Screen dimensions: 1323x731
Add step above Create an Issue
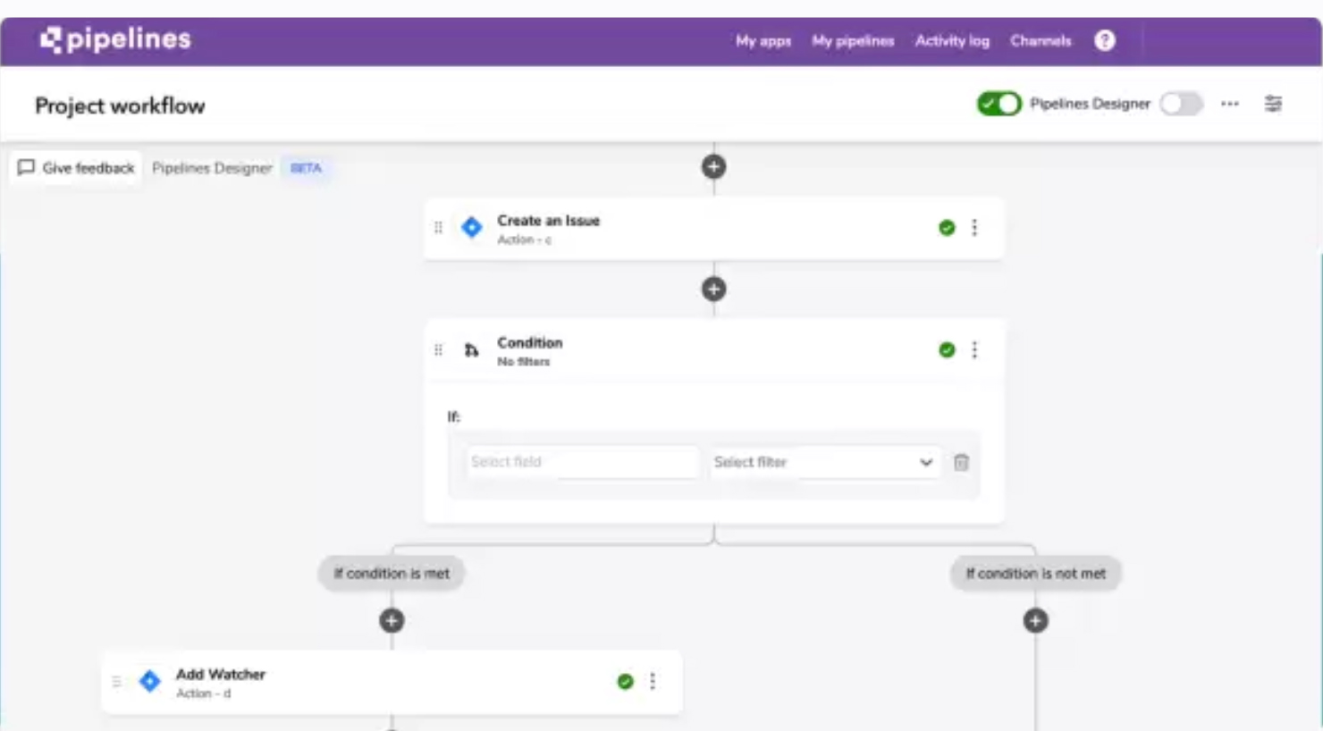tap(713, 166)
